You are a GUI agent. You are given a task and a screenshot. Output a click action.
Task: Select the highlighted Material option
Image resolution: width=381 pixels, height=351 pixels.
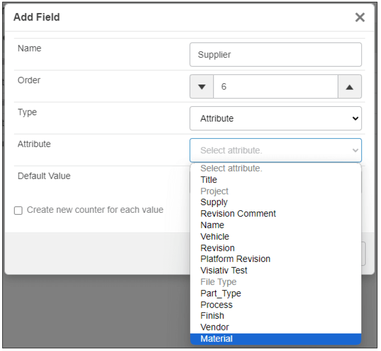(217, 339)
